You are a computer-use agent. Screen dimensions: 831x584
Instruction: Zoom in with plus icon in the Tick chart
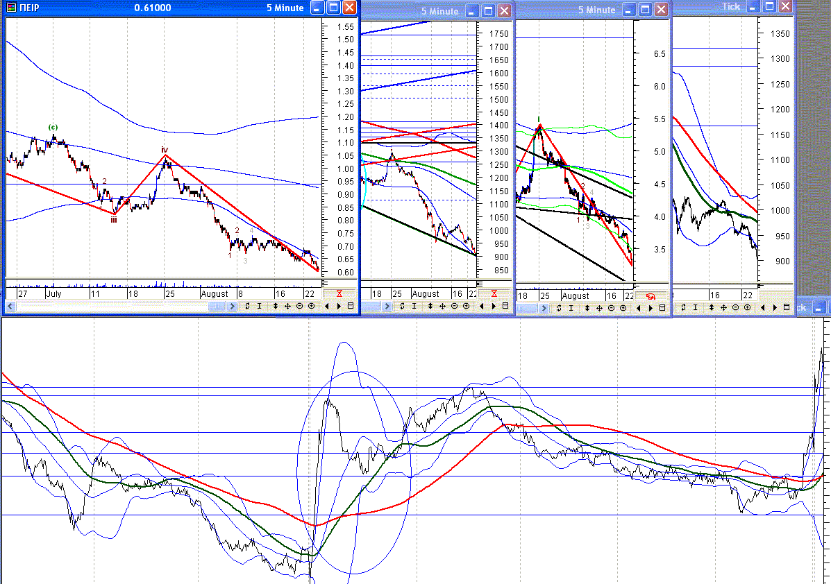[x=747, y=307]
